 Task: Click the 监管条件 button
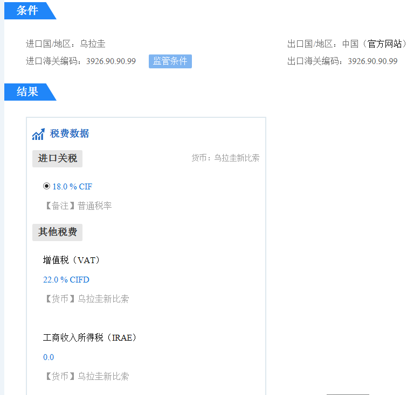(x=170, y=61)
